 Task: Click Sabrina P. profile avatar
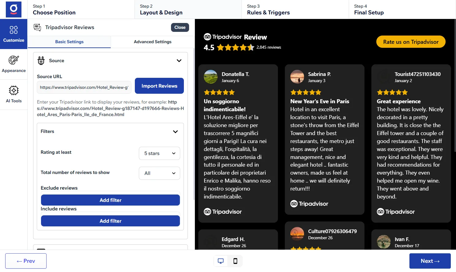pyautogui.click(x=297, y=77)
